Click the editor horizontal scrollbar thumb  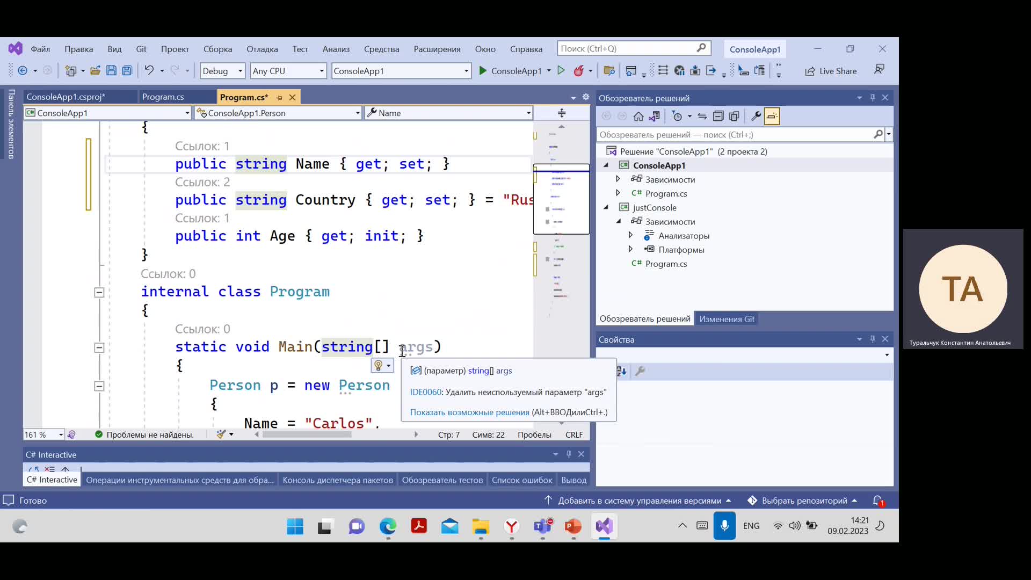(307, 434)
